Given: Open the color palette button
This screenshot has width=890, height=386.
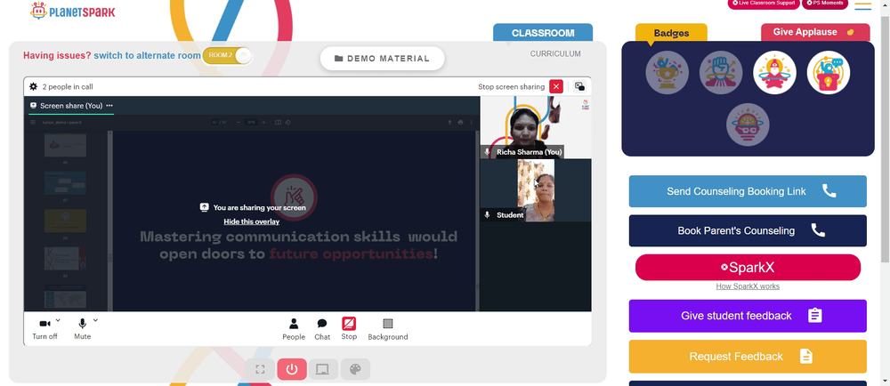Looking at the screenshot, I should (x=355, y=370).
